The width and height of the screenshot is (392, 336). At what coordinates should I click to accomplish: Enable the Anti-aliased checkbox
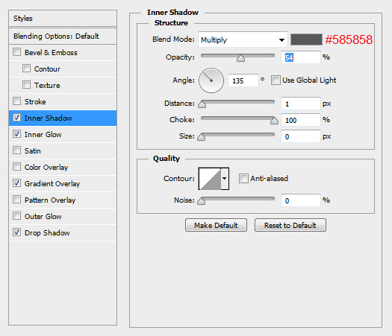[x=243, y=179]
